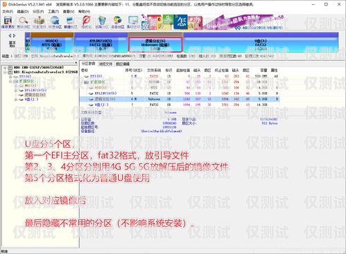Expand the UOS(4) node in the tree

point(16,86)
